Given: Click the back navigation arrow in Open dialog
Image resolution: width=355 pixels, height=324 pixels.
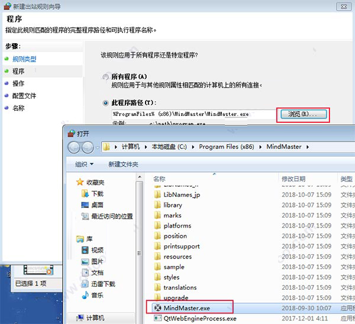Looking at the screenshot, I should click(x=73, y=147).
